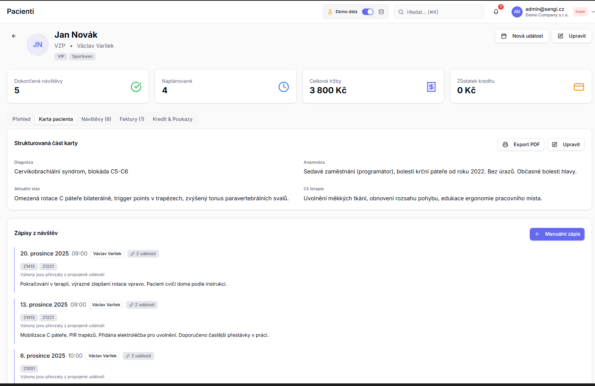595x386 pixels.
Task: Click the database icon beside Demo data
Action: pos(381,12)
